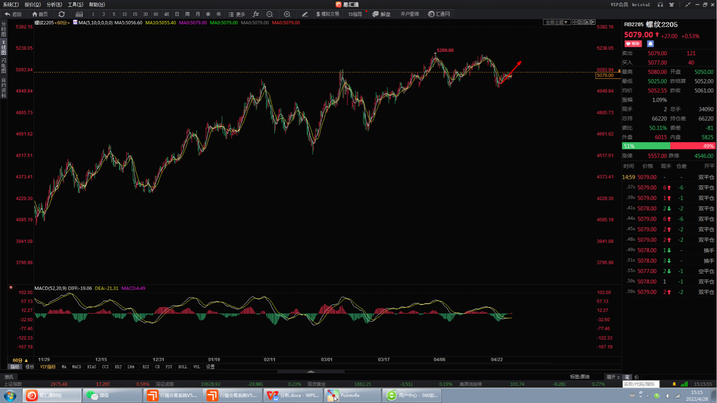Click the 5209.00 high marker on chart
Image resolution: width=717 pixels, height=403 pixels.
pyautogui.click(x=445, y=50)
